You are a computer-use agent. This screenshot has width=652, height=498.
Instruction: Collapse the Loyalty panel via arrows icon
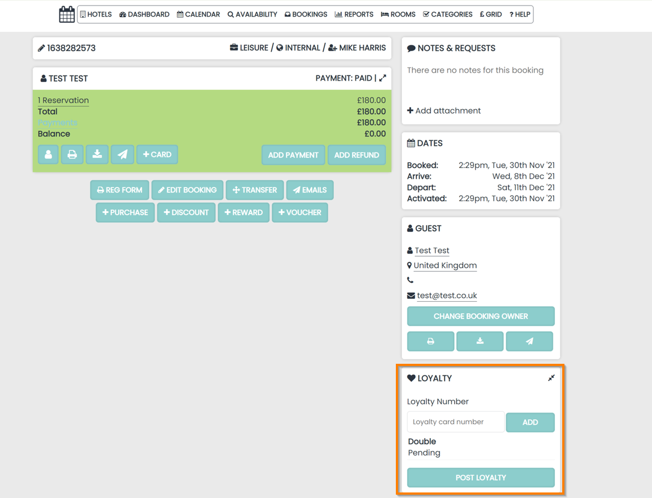pos(551,378)
